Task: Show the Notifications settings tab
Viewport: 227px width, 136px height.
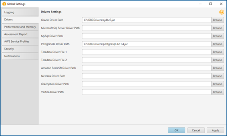Action: click(x=20, y=56)
